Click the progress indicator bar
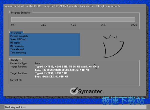Viewport: 150px width, 110px height. click(73, 19)
